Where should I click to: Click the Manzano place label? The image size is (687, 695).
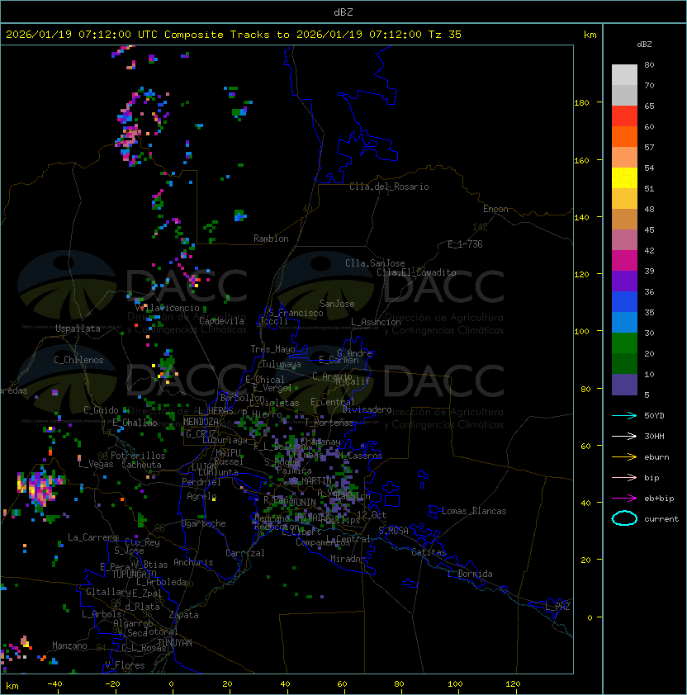tap(69, 645)
